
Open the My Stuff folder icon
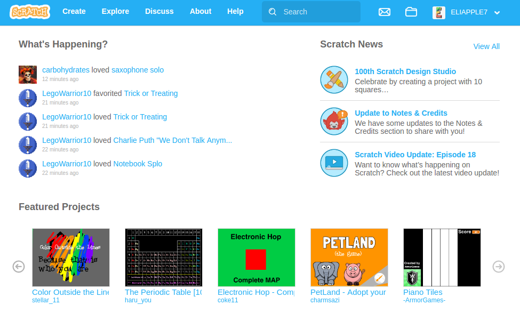click(x=411, y=12)
